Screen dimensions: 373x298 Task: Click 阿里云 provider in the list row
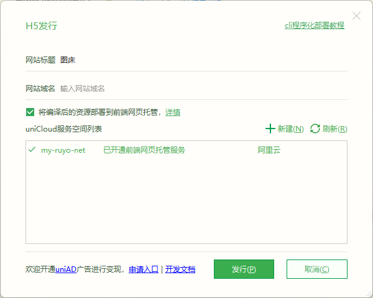[x=269, y=150]
